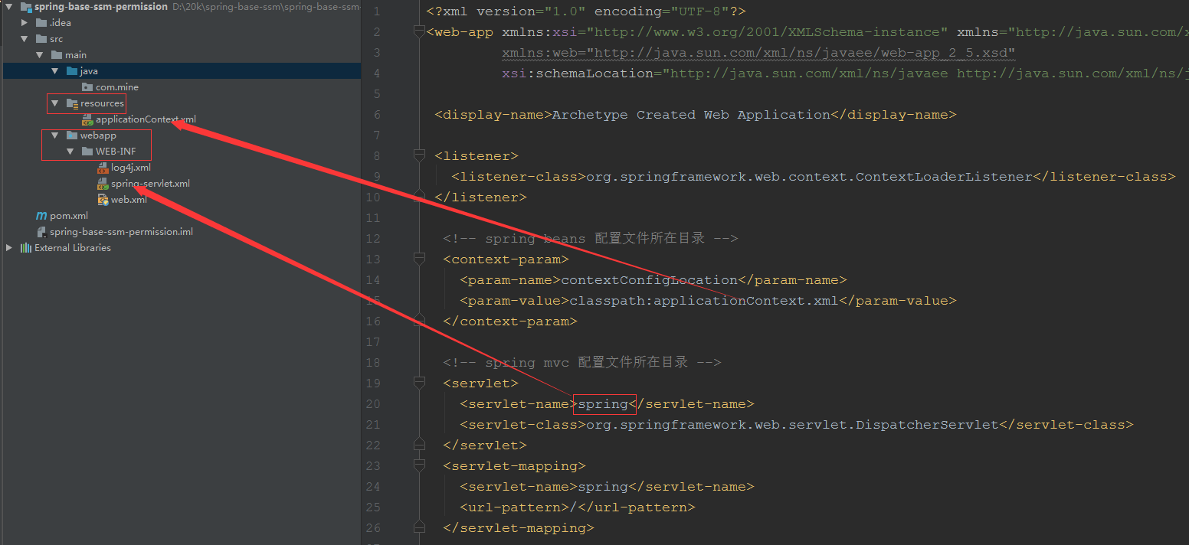Select the com.mine package icon
1189x545 pixels.
coord(87,87)
